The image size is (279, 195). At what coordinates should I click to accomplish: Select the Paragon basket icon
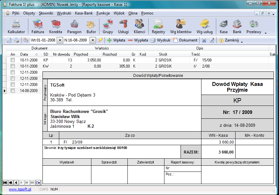click(74, 26)
